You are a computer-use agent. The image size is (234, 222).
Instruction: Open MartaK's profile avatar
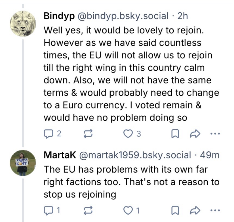(23, 163)
